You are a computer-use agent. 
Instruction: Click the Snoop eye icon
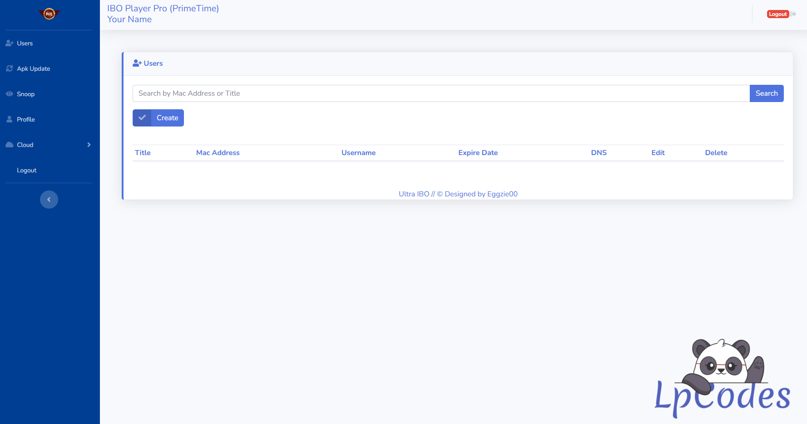10,94
